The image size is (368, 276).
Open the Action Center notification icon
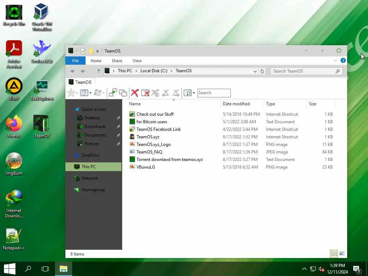(x=356, y=269)
